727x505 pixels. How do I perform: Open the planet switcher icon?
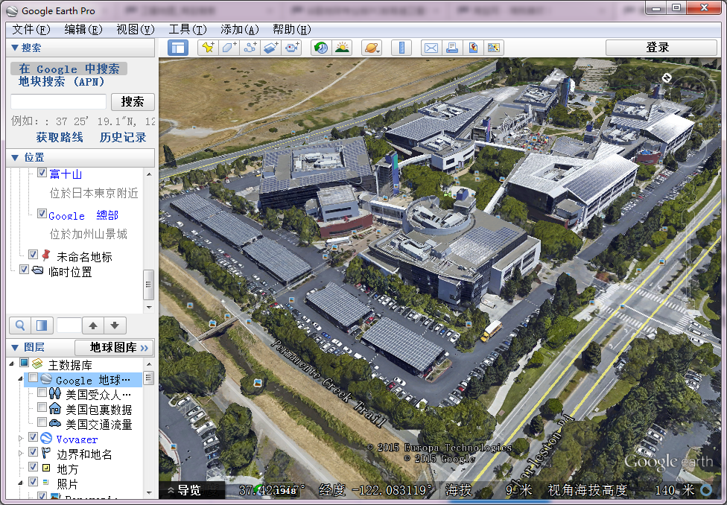pyautogui.click(x=372, y=48)
